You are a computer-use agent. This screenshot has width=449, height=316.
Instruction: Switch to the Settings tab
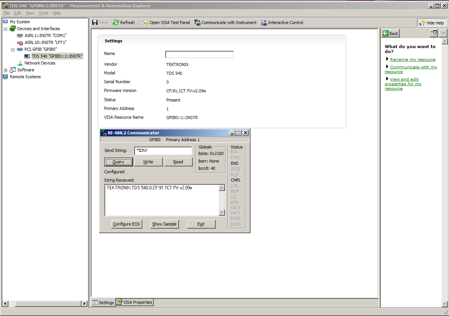[x=103, y=303]
